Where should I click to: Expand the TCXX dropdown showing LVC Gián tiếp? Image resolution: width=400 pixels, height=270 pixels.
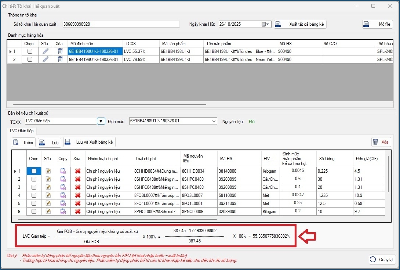coord(101,121)
